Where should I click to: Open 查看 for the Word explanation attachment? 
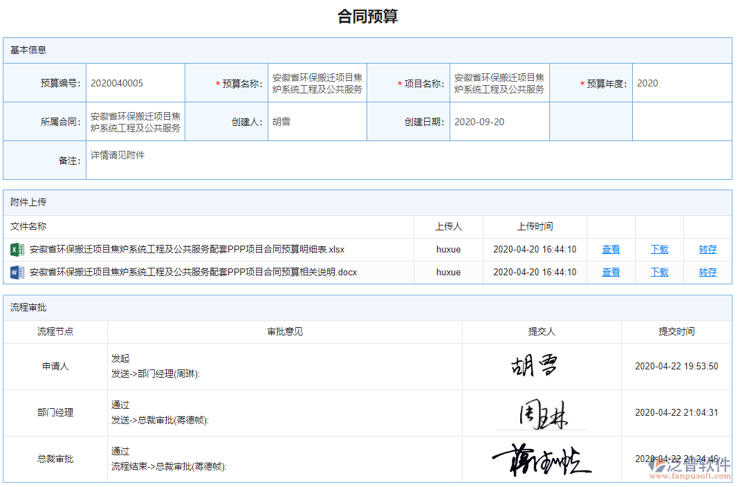tap(611, 272)
